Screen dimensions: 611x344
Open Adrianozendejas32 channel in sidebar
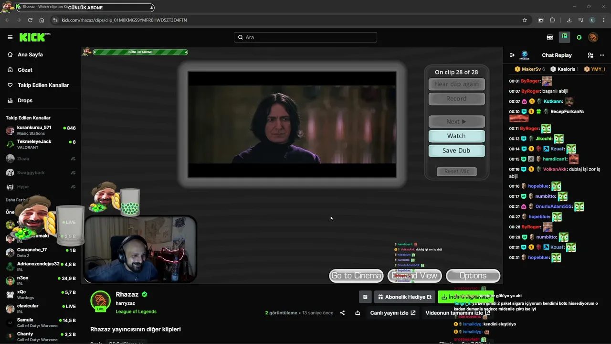pos(41,267)
